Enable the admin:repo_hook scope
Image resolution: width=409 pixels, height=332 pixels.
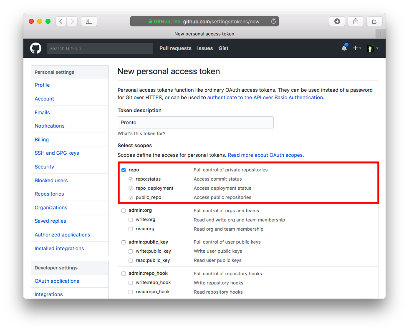pos(124,274)
